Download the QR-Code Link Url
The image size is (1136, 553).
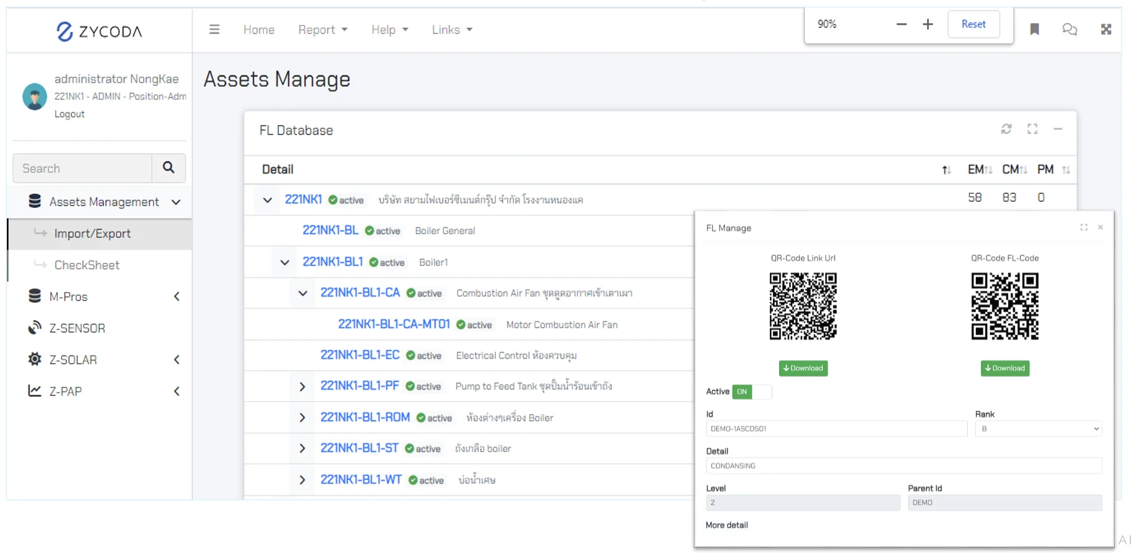(803, 368)
